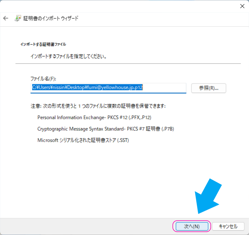Open the 参照(R)... browse dialog

click(209, 88)
